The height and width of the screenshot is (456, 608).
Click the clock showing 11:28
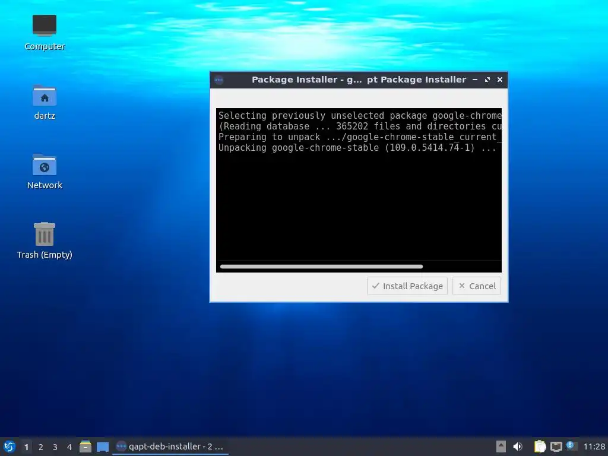pos(594,446)
